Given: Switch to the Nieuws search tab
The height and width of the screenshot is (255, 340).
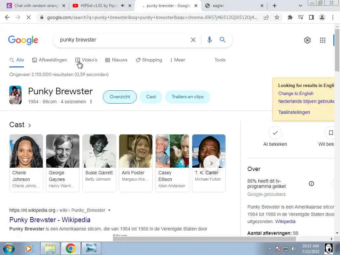Looking at the screenshot, I should point(117,60).
